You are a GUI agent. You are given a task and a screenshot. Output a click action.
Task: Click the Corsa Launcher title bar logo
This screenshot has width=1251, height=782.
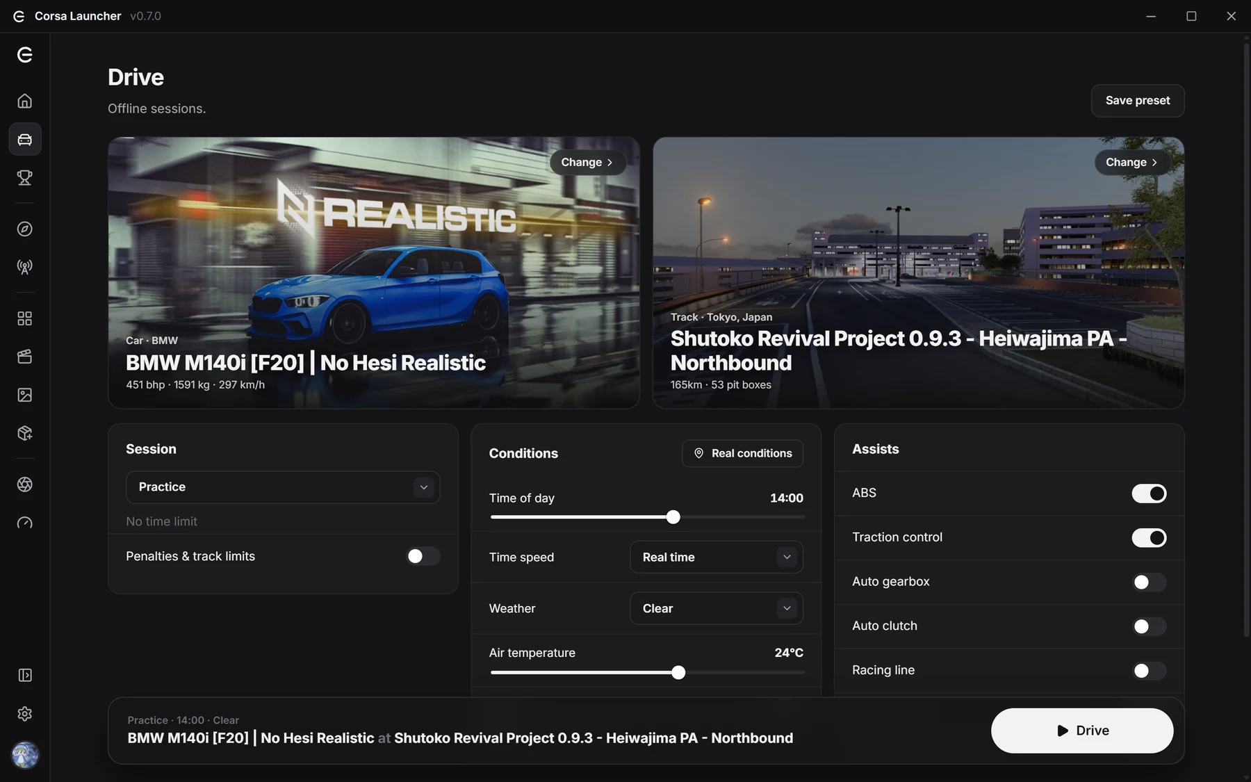click(x=19, y=16)
